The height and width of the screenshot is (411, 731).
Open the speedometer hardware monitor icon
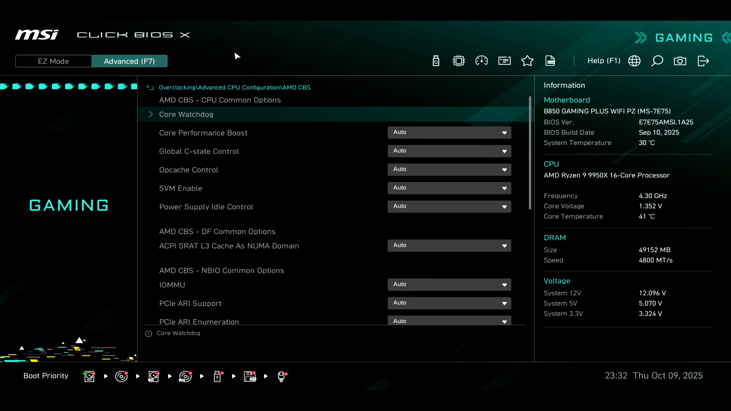click(x=482, y=61)
